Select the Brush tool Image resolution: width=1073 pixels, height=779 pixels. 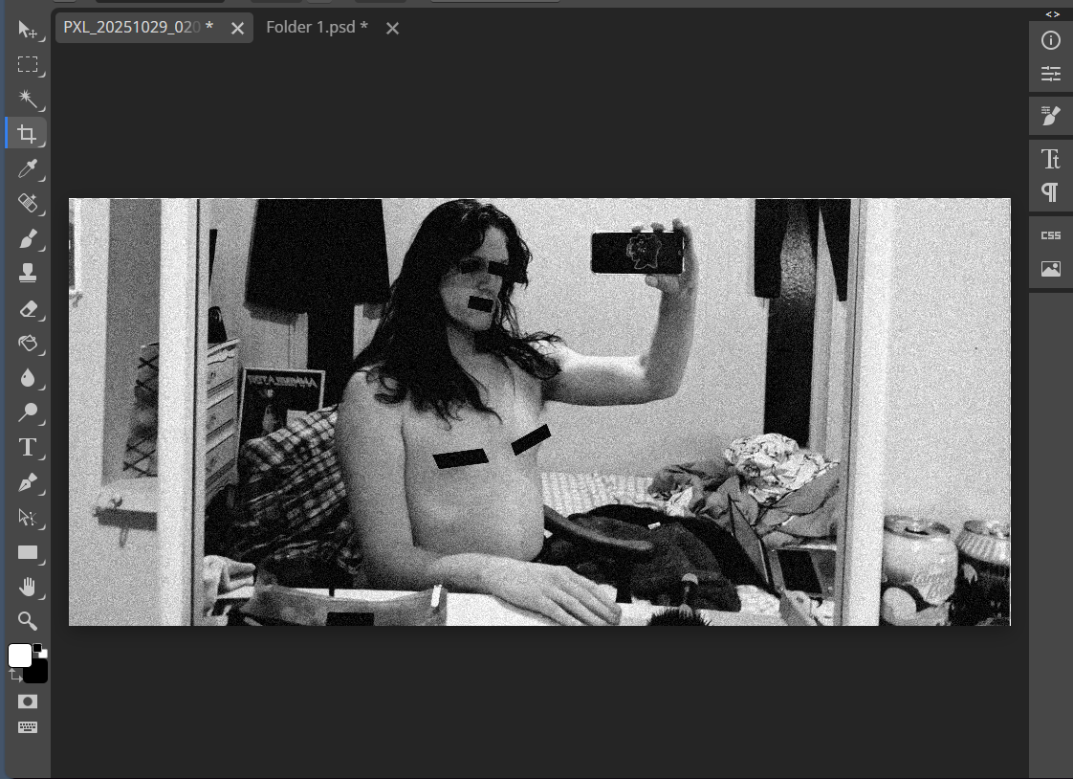28,236
